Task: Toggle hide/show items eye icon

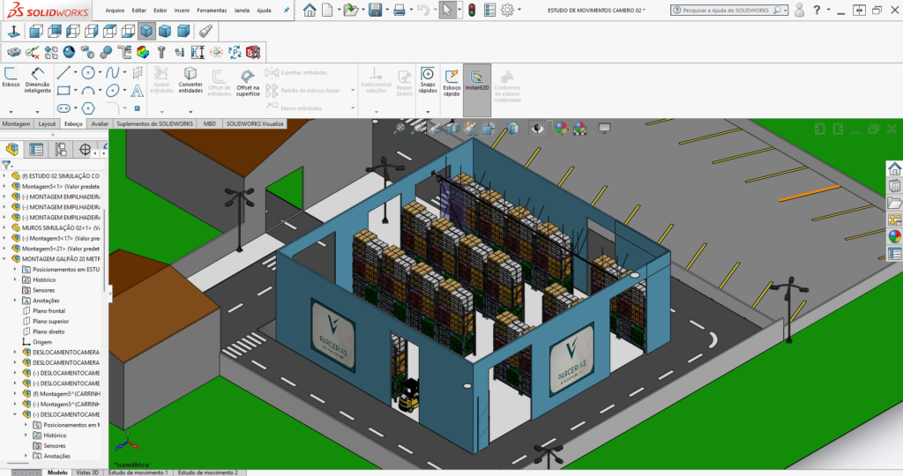Action: (x=536, y=129)
